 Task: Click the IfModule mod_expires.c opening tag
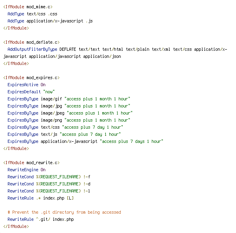31,78
